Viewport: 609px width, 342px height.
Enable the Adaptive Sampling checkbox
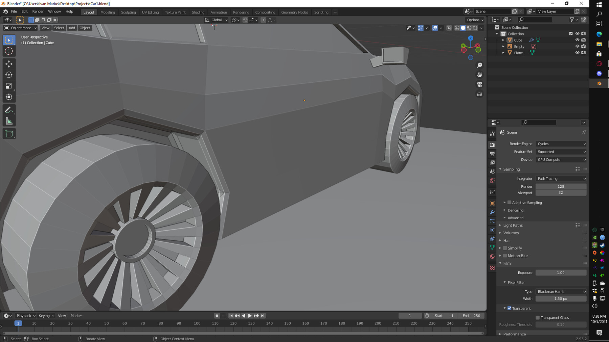point(510,203)
